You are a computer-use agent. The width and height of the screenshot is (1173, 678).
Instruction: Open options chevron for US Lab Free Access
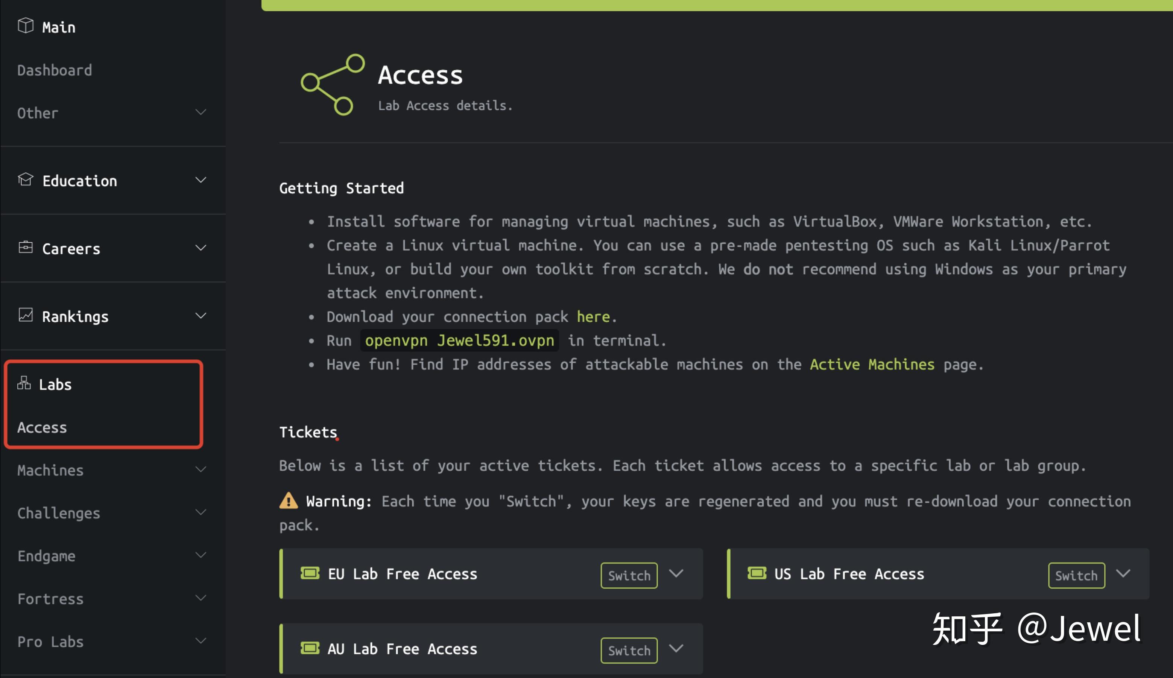click(x=1124, y=573)
